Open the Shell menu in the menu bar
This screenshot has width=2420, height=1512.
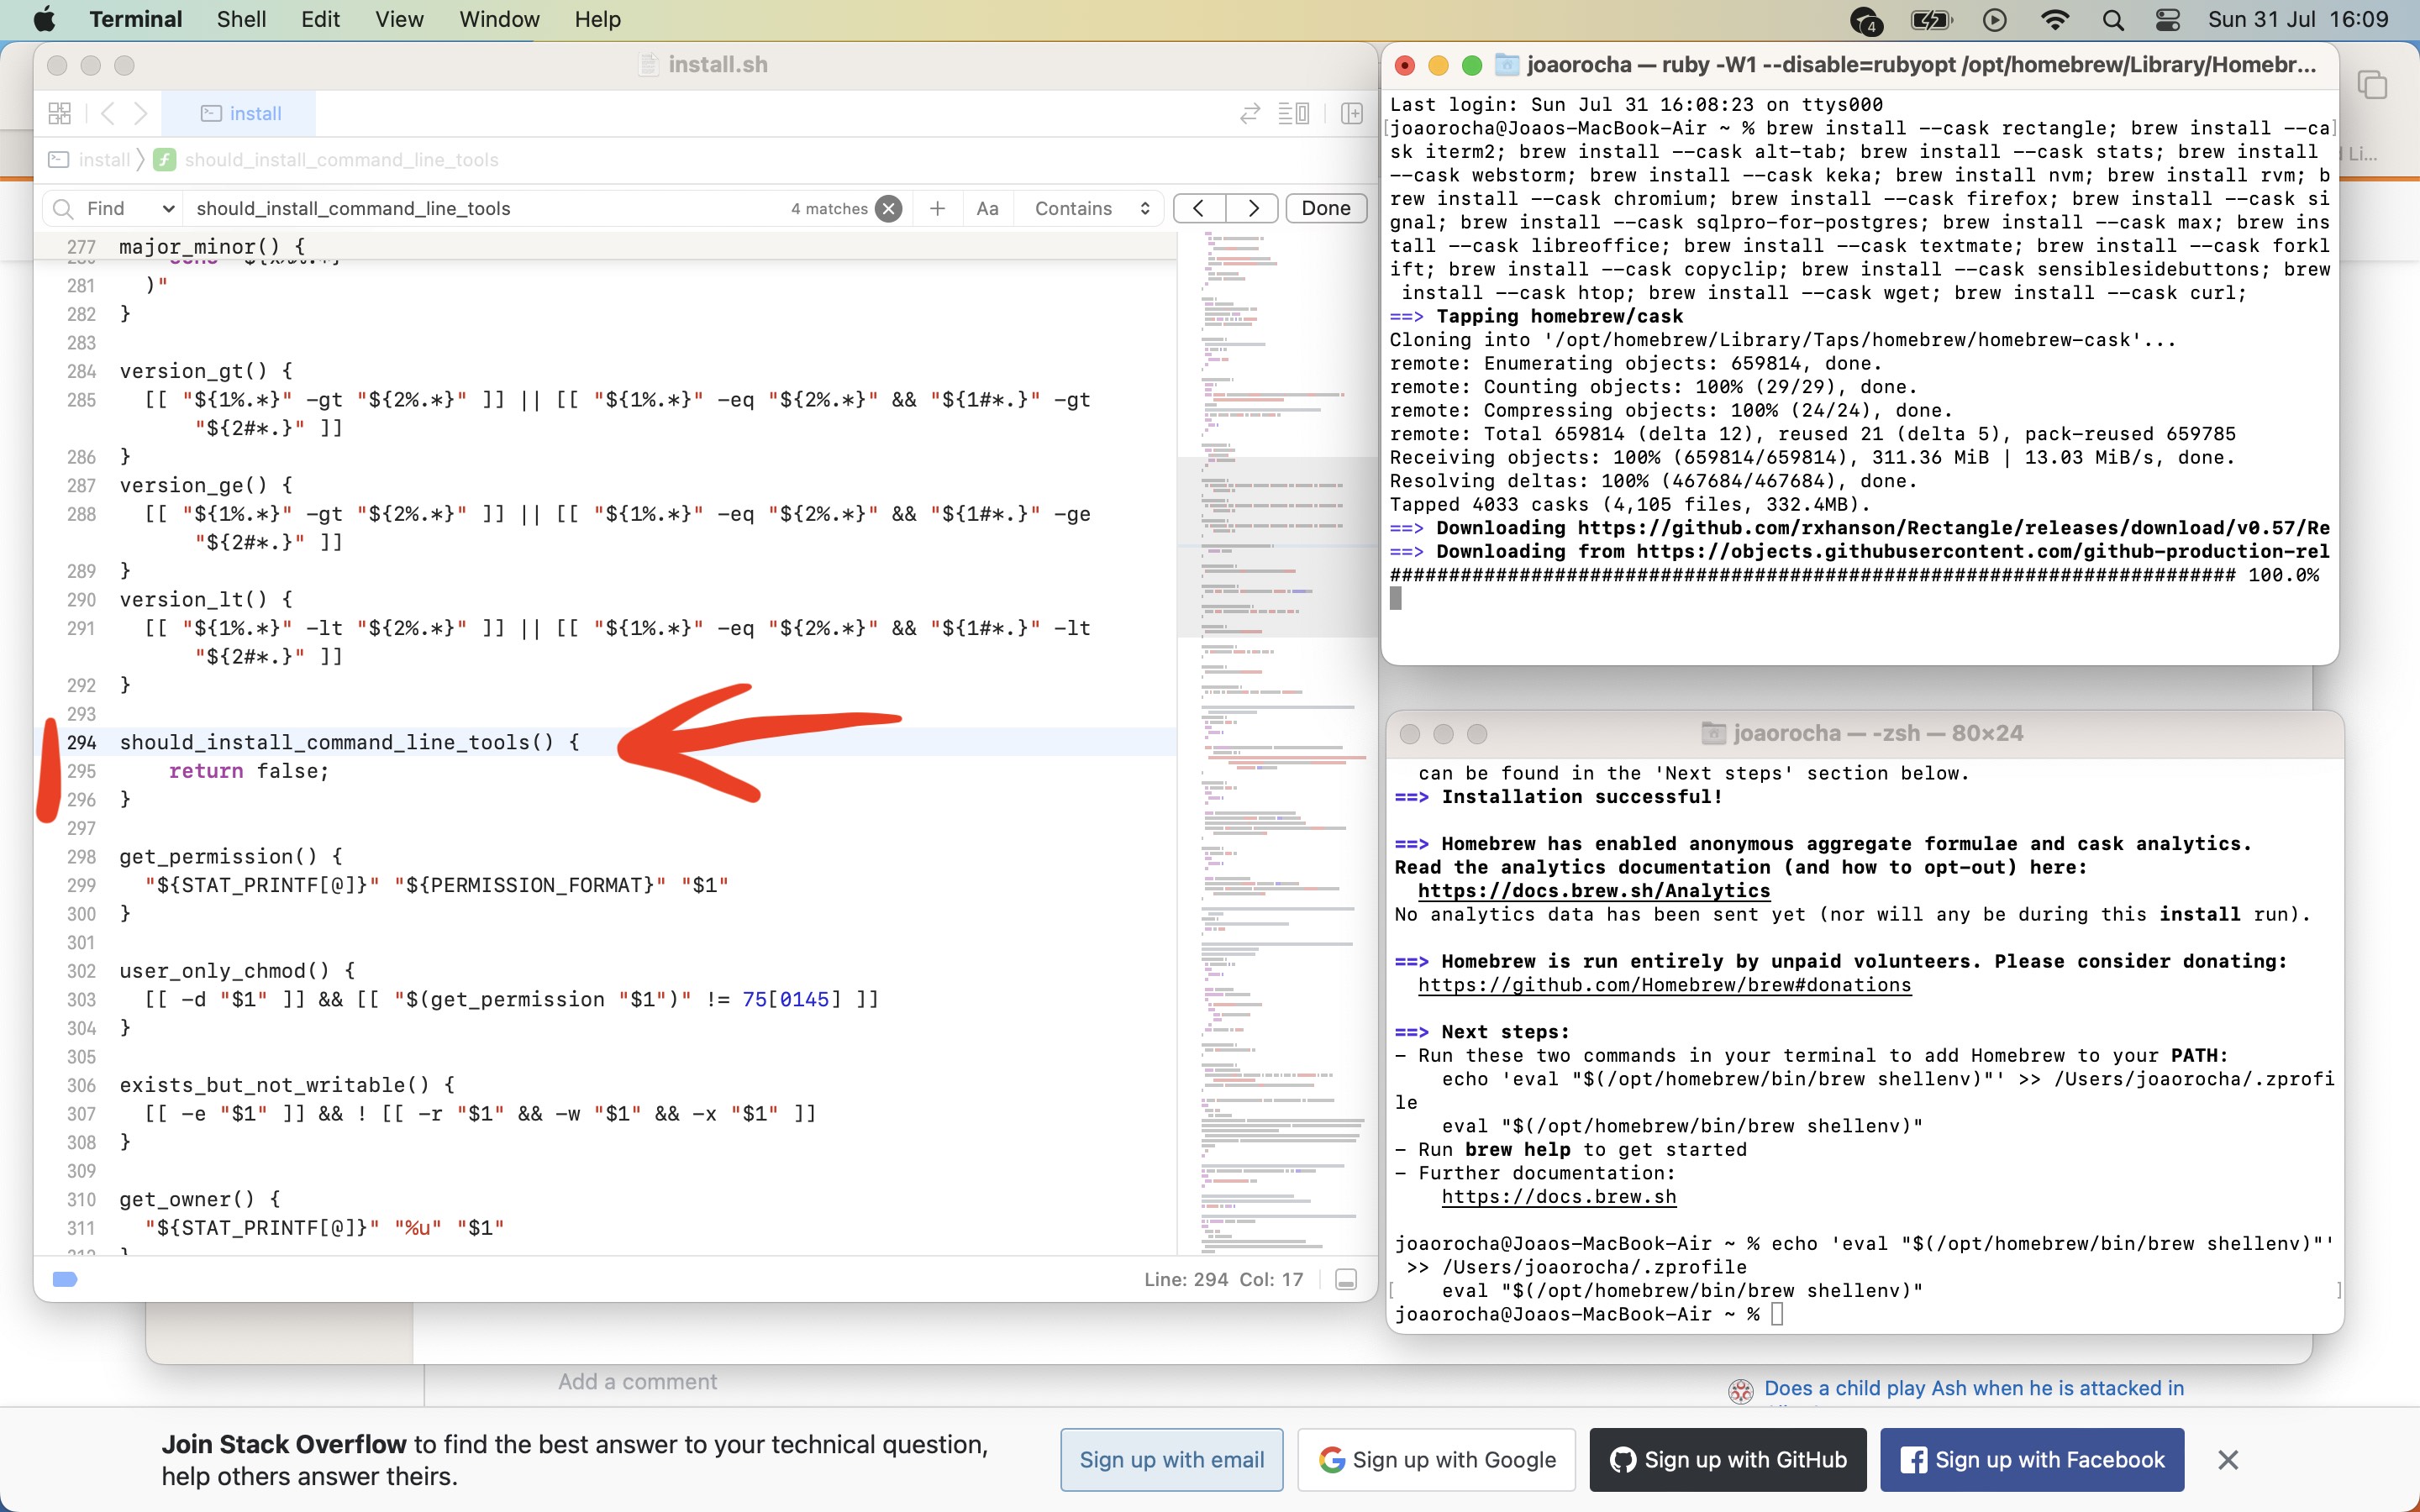(x=240, y=19)
